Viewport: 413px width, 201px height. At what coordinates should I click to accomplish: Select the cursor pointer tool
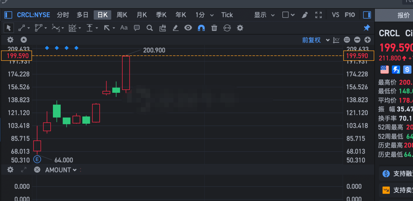9,28
